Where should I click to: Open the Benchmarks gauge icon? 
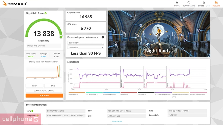click(x=189, y=2)
